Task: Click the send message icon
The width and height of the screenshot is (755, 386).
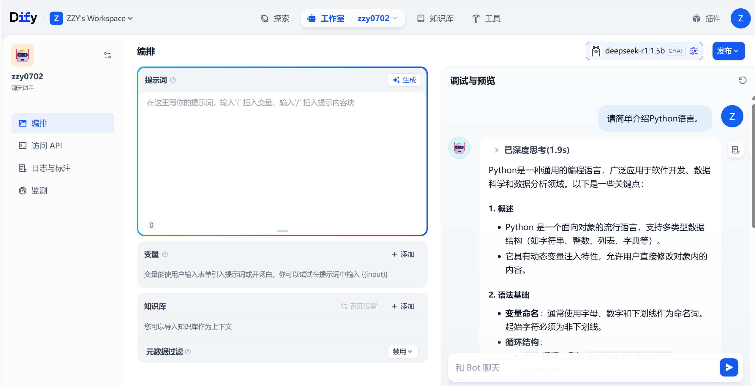Action: pos(729,367)
